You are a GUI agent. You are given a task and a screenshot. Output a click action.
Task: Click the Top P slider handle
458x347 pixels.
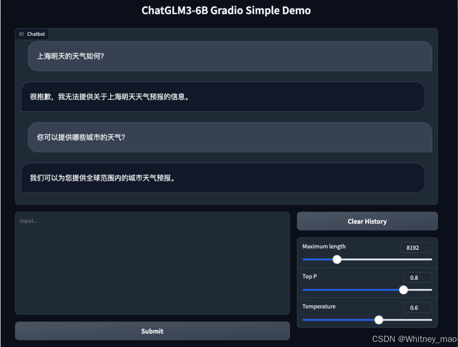(403, 289)
